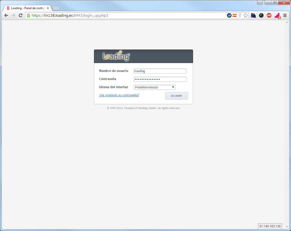Screen dimensions: 291x231
Task: Select the Loading - Panel de control tab
Action: (x=27, y=8)
